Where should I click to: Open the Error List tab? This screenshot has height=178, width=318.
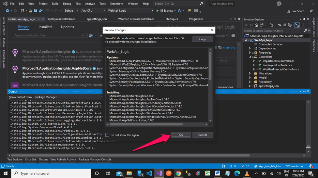click(31, 159)
